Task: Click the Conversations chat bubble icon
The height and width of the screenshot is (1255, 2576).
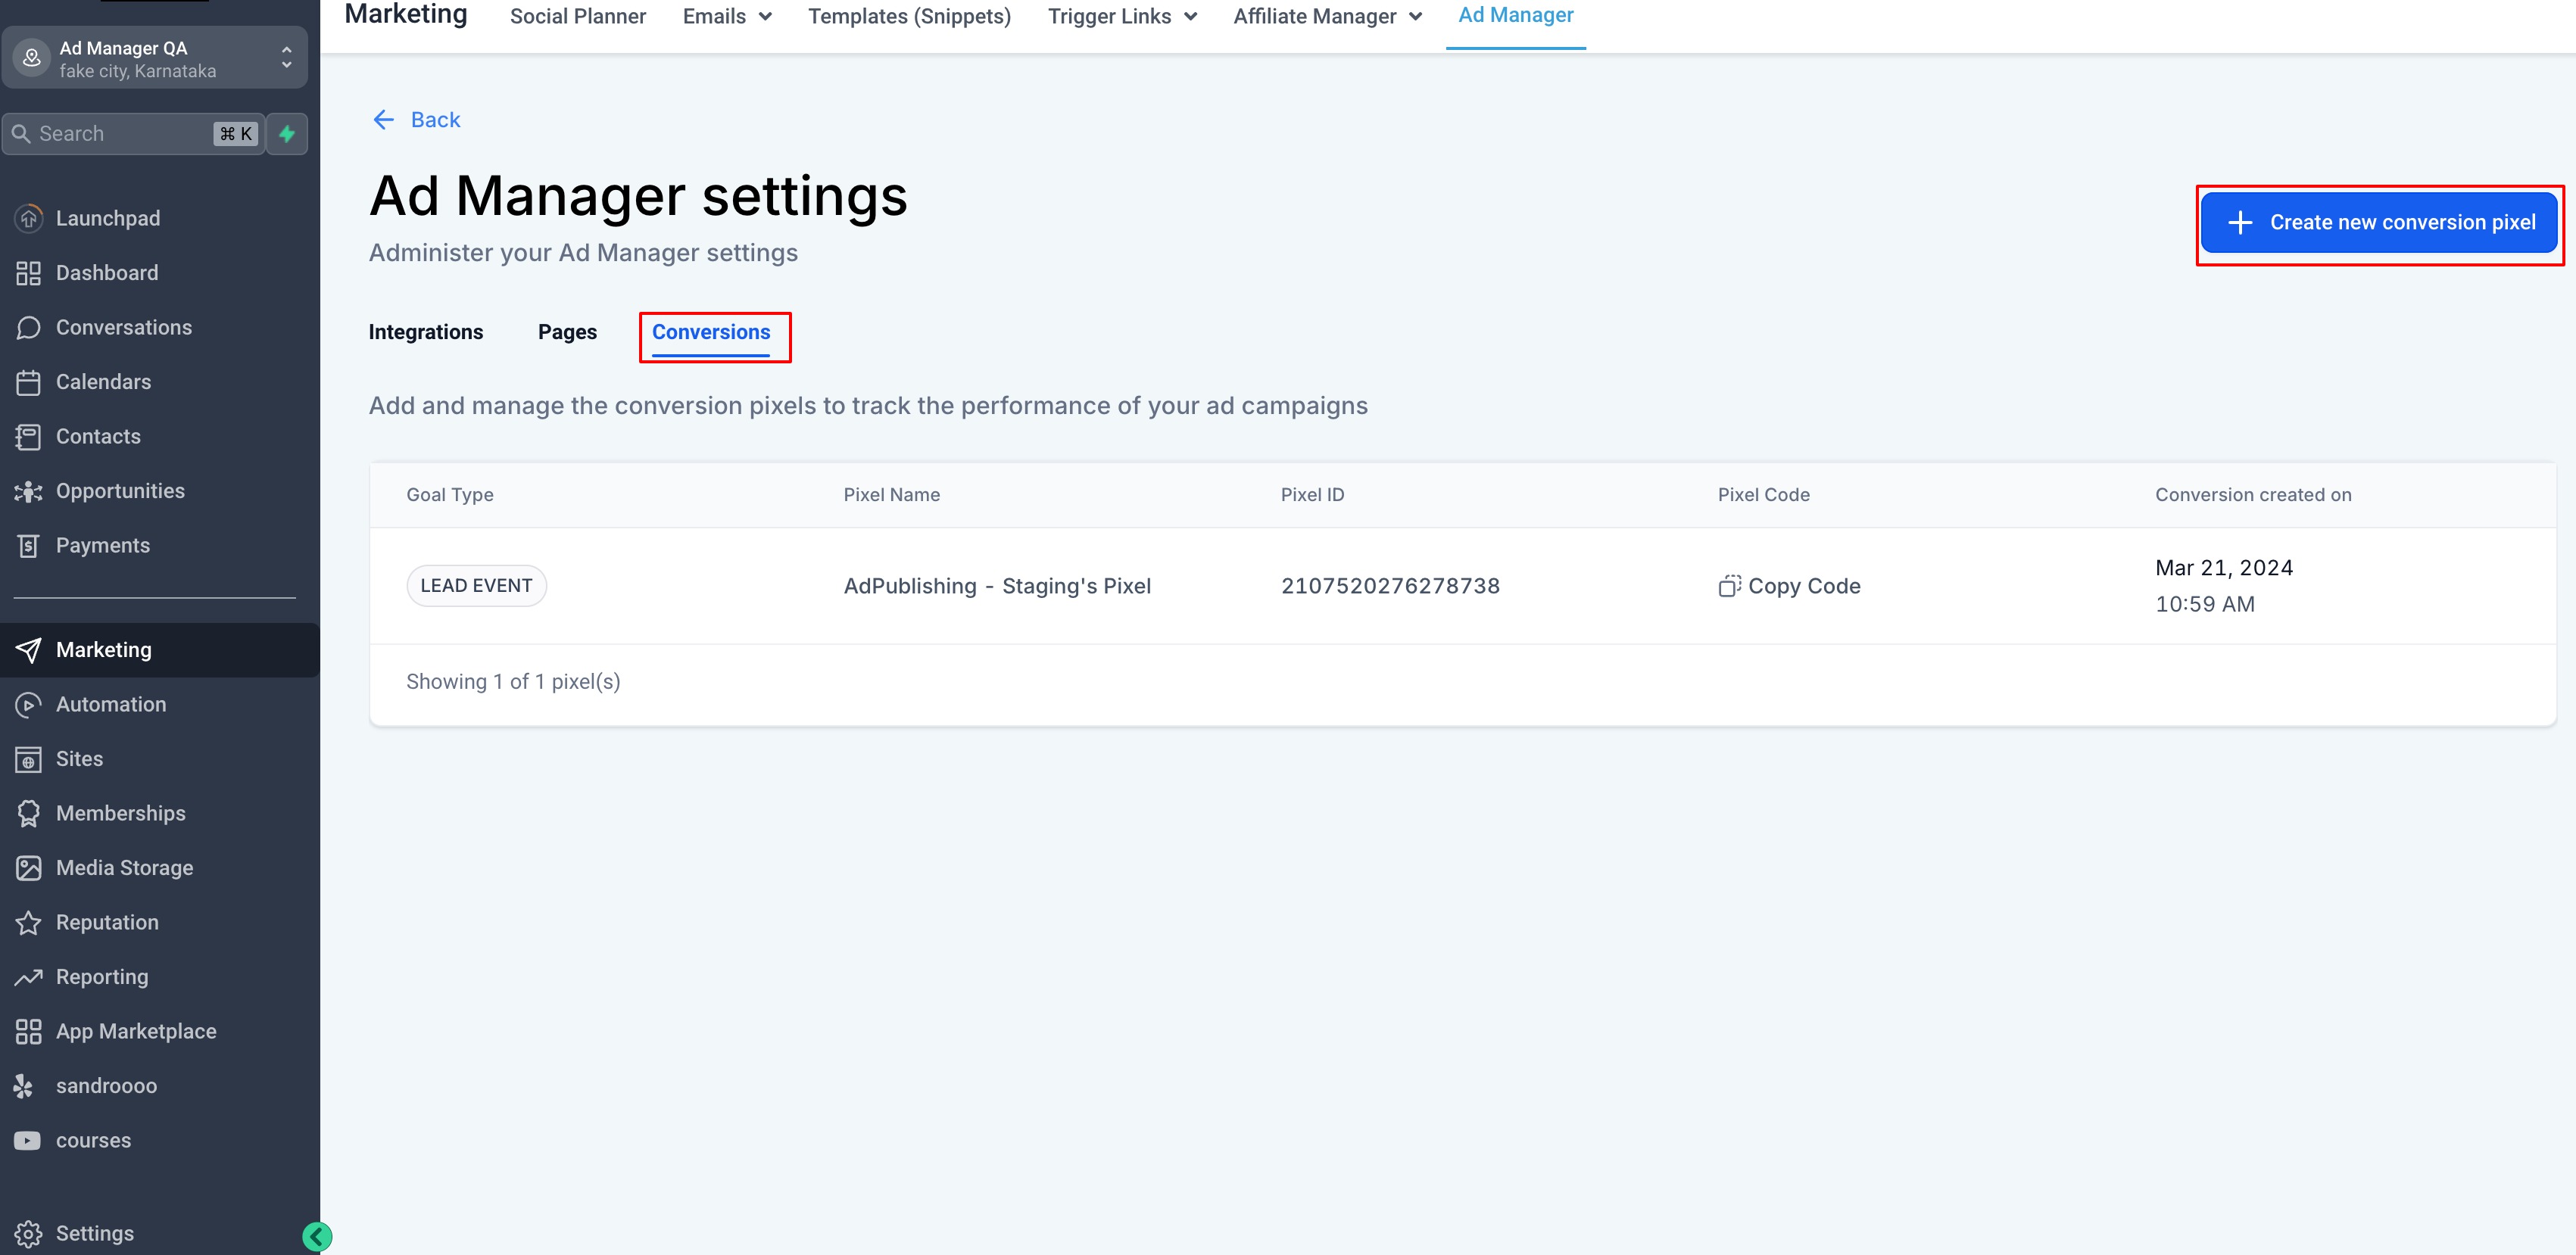Action: pyautogui.click(x=29, y=327)
